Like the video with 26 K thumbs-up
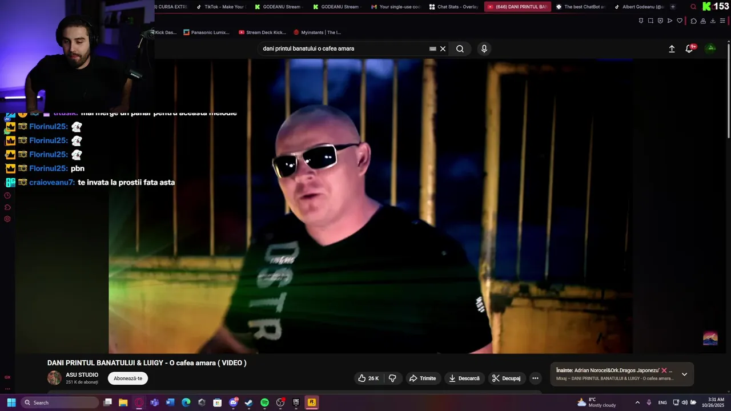 (368, 378)
